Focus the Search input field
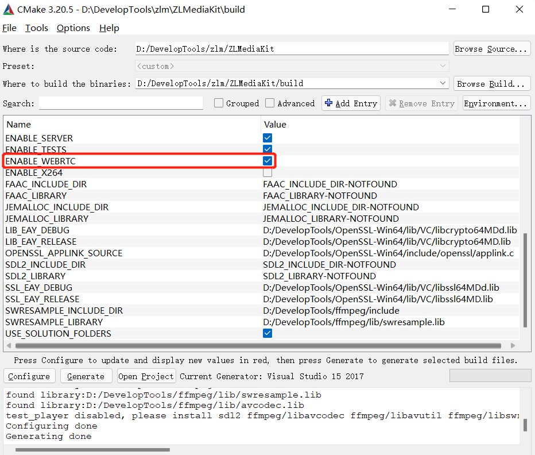The height and width of the screenshot is (455, 535). pyautogui.click(x=121, y=103)
